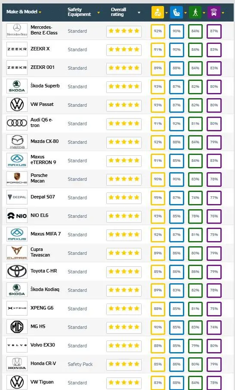235x390 pixels.
Task: Open the Škoda Superb model link
Action: point(45,86)
